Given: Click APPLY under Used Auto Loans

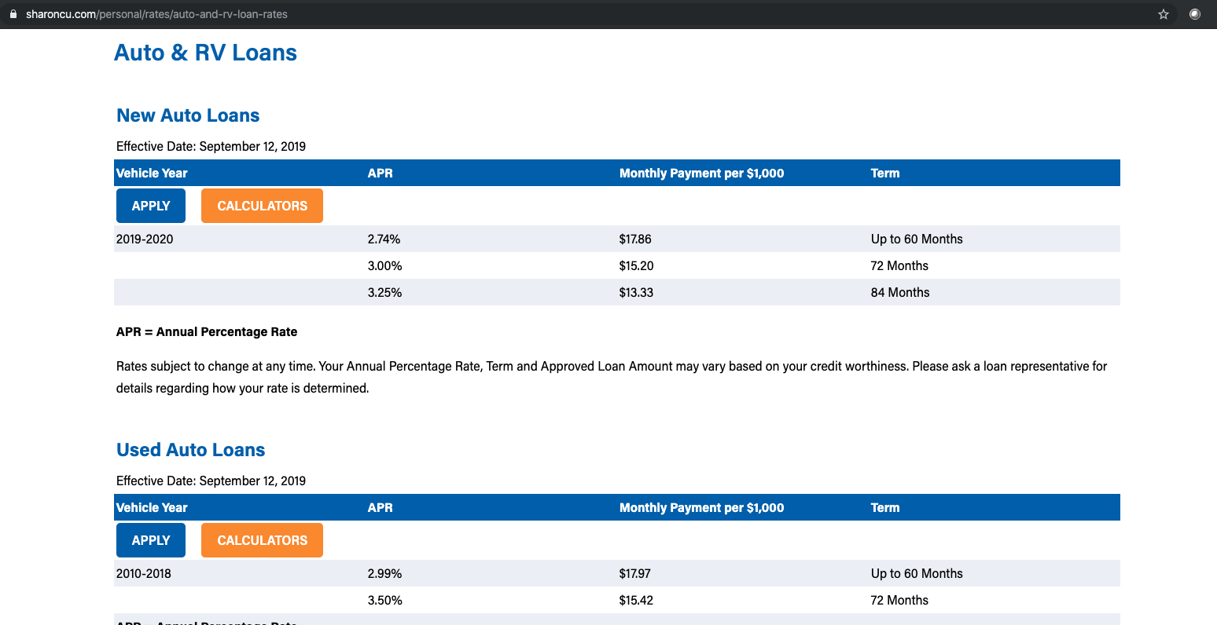Looking at the screenshot, I should [x=151, y=540].
